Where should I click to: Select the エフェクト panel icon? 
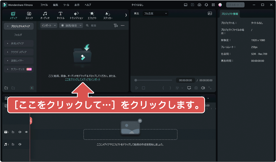tap(92, 15)
